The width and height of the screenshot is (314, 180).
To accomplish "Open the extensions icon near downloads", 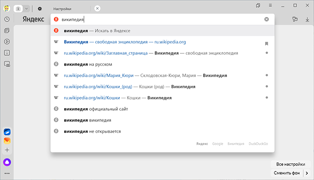I will pos(295,19).
